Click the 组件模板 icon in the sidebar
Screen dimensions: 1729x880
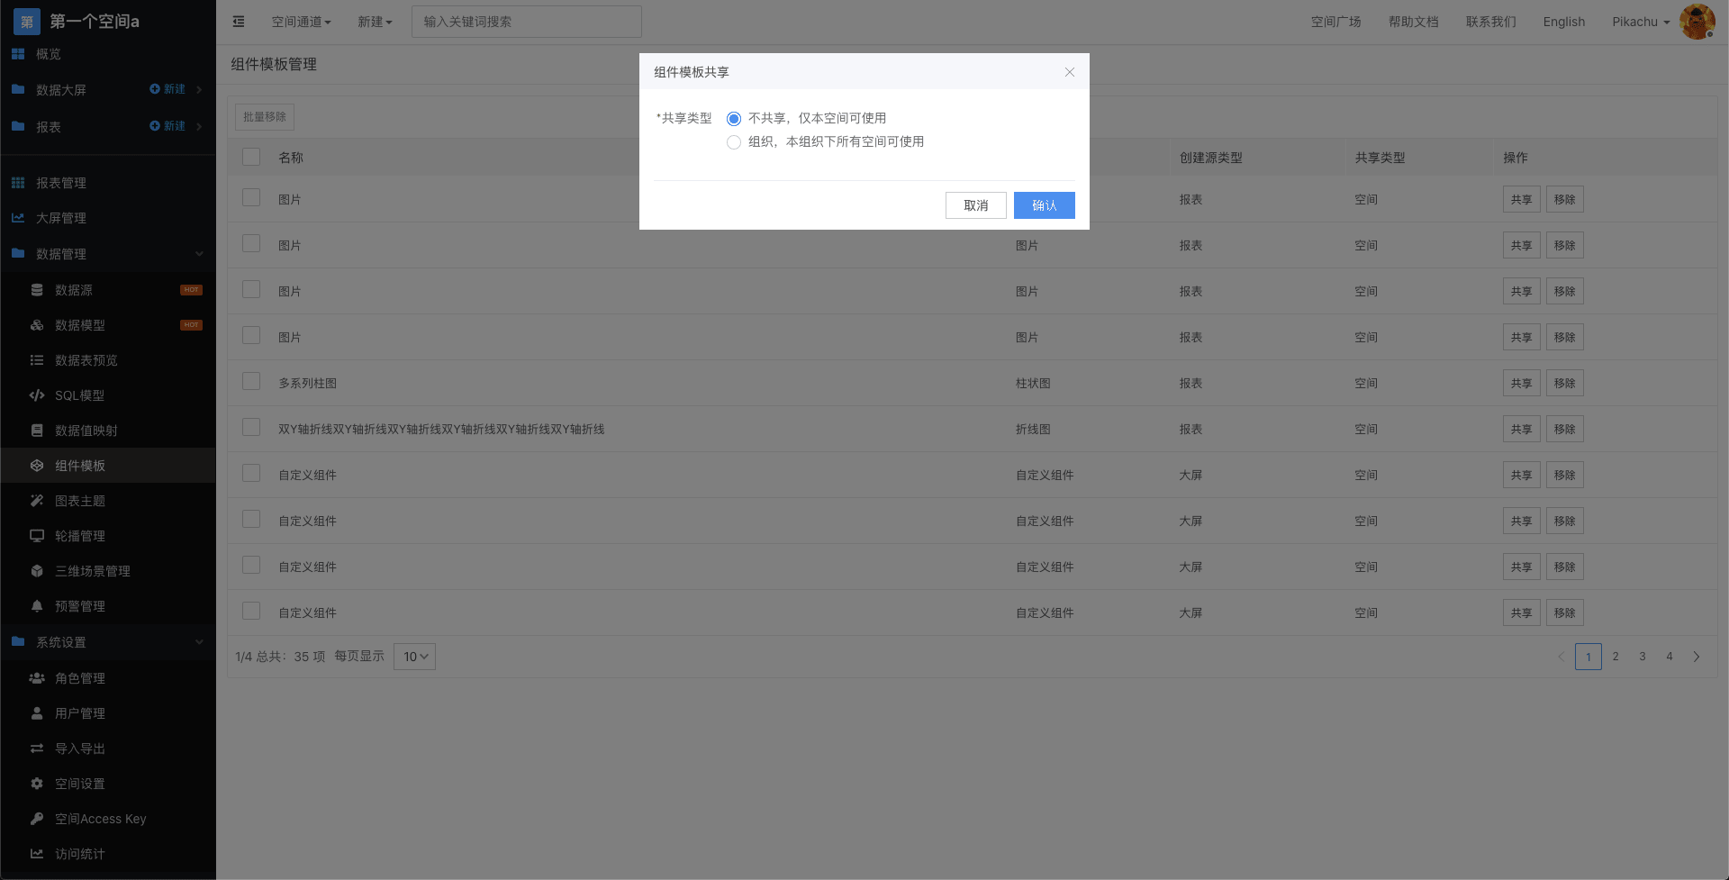[37, 466]
